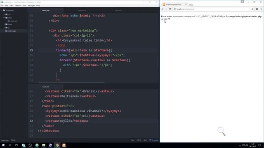Select the visat.xml tab in lower pane
Viewport: 264px width, 148px height.
(46, 87)
